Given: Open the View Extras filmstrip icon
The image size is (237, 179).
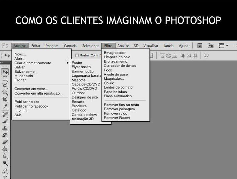Looking at the screenshot, I should [x=221, y=45].
